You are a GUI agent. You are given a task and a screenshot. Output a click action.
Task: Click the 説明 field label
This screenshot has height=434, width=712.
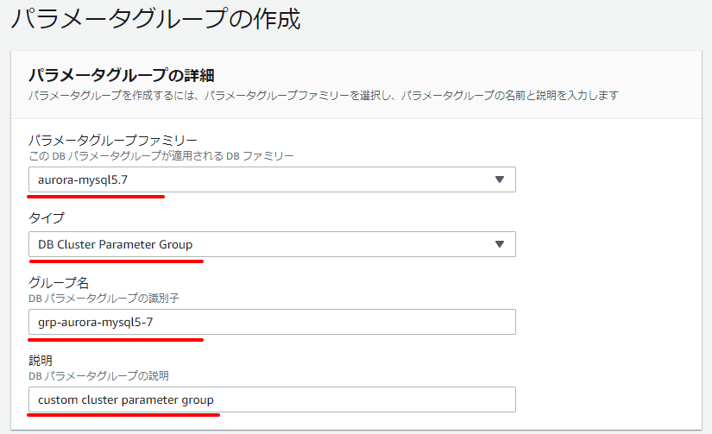tap(41, 361)
